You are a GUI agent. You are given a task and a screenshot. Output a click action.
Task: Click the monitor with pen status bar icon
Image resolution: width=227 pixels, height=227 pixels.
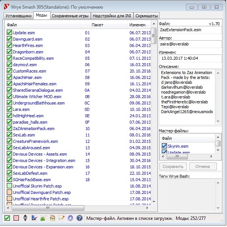34,218
